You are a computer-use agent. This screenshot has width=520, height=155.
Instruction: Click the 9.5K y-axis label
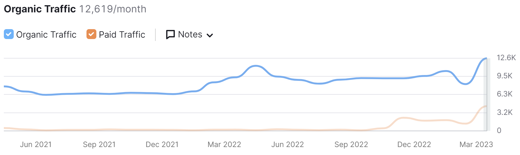pyautogui.click(x=505, y=76)
